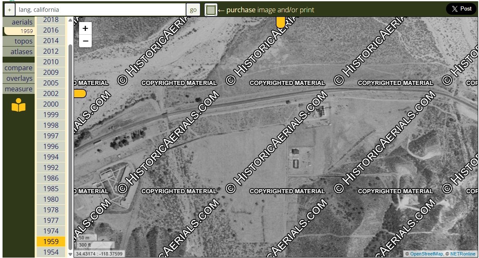Post to X using the Post button
Viewport: 479px width, 258px height.
[x=461, y=9]
